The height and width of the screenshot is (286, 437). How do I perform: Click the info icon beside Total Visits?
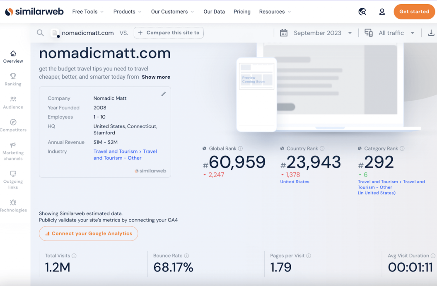point(74,256)
